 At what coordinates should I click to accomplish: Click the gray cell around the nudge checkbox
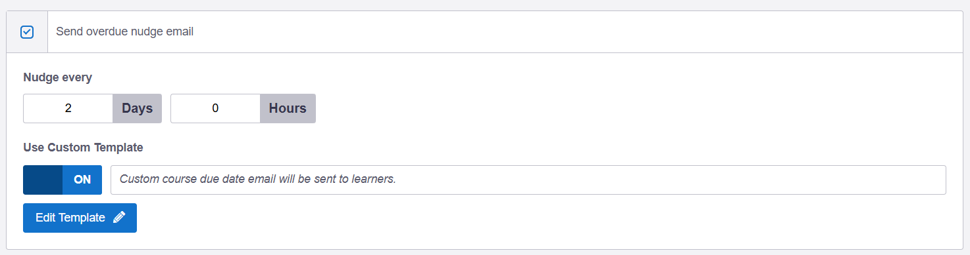click(27, 31)
